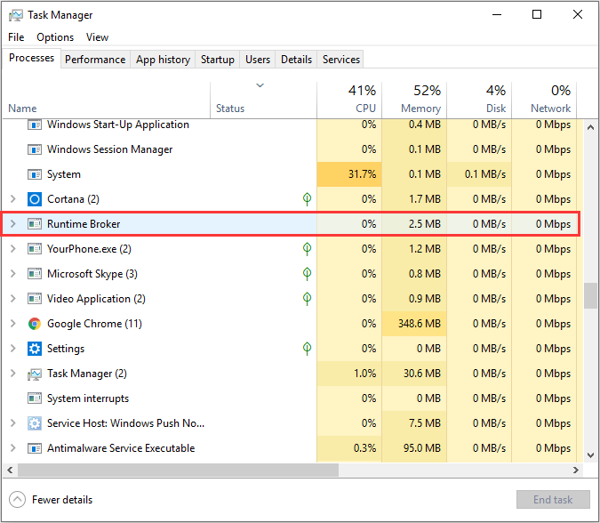
Task: Click the Fewer details button
Action: pos(51,500)
